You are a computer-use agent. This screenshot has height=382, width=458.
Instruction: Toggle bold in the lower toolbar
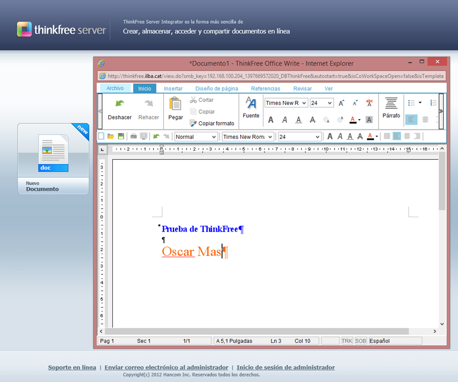click(330, 136)
